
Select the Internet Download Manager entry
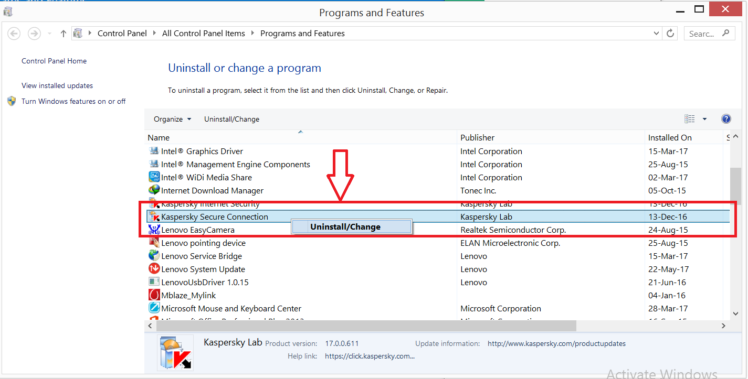click(212, 190)
